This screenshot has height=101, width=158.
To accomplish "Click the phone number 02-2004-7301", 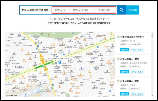I will pyautogui.click(x=135, y=67).
